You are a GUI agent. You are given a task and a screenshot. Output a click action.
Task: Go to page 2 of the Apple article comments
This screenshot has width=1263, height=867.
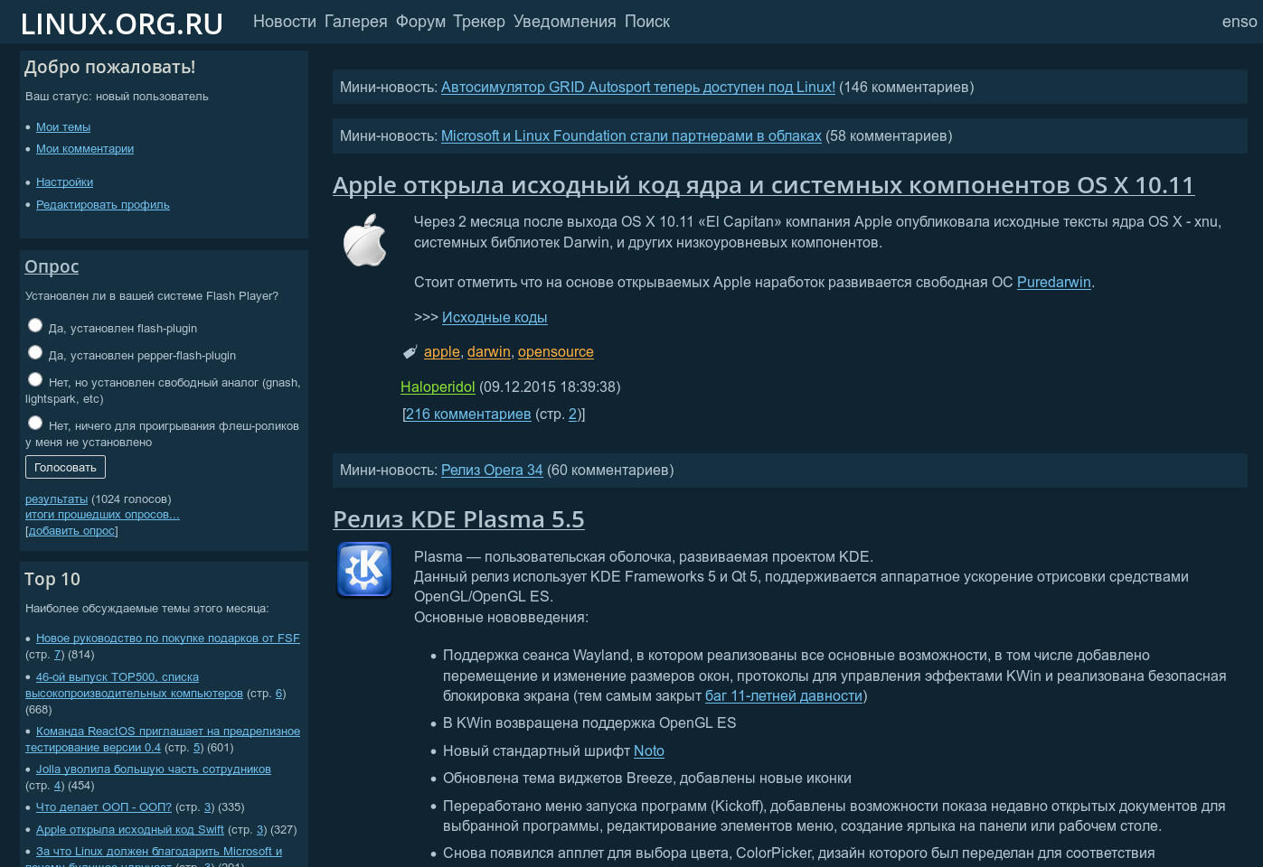[573, 415]
